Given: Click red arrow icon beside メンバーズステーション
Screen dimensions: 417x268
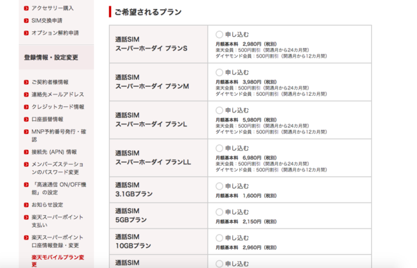Looking at the screenshot, I should [26, 165].
